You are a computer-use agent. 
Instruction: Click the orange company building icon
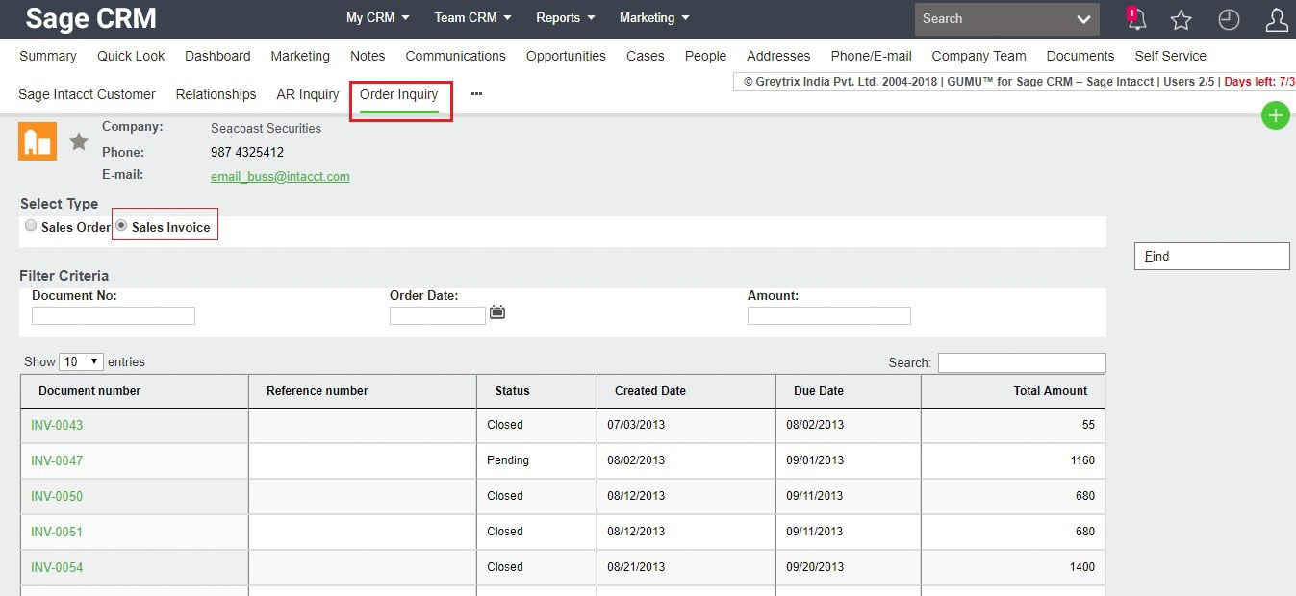pyautogui.click(x=38, y=141)
